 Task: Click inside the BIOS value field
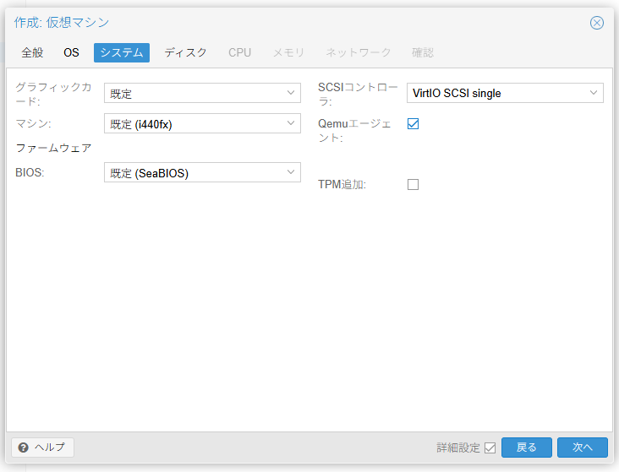193,173
